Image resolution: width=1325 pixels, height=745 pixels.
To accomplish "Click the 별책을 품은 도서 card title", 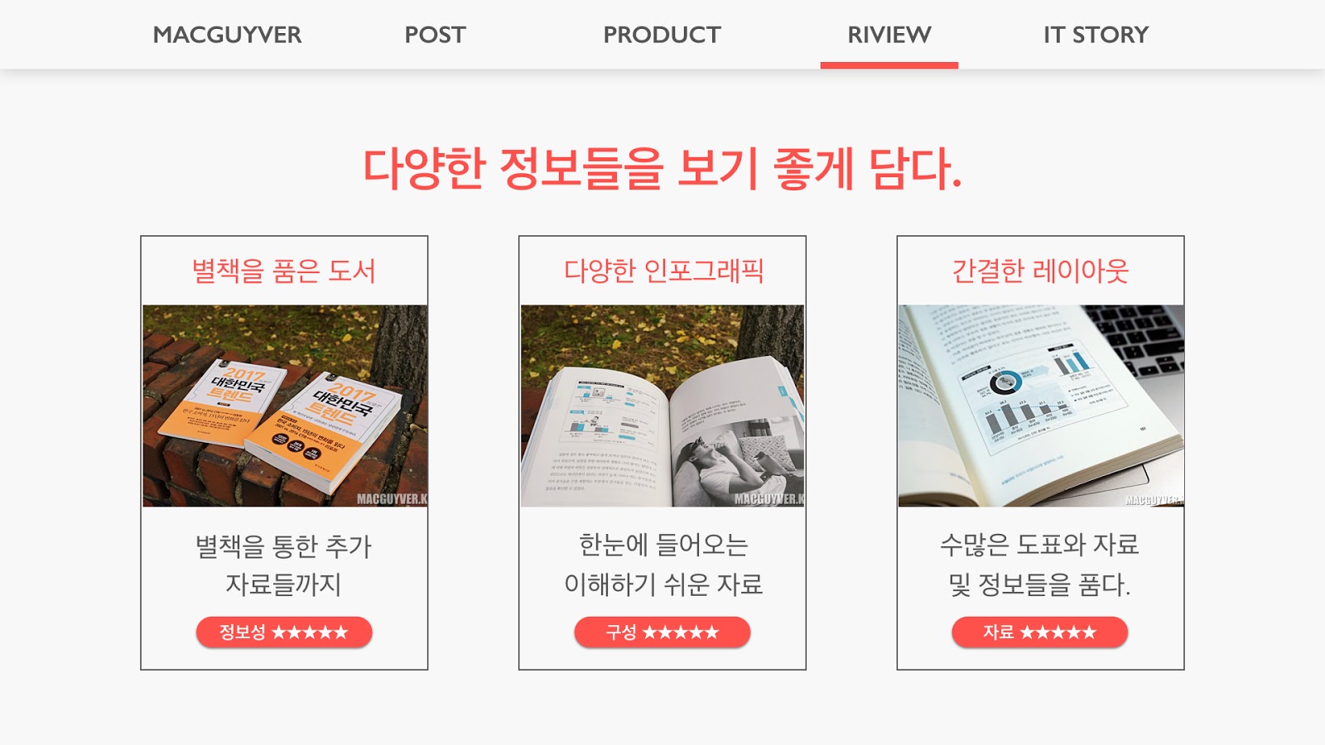I will pos(284,271).
